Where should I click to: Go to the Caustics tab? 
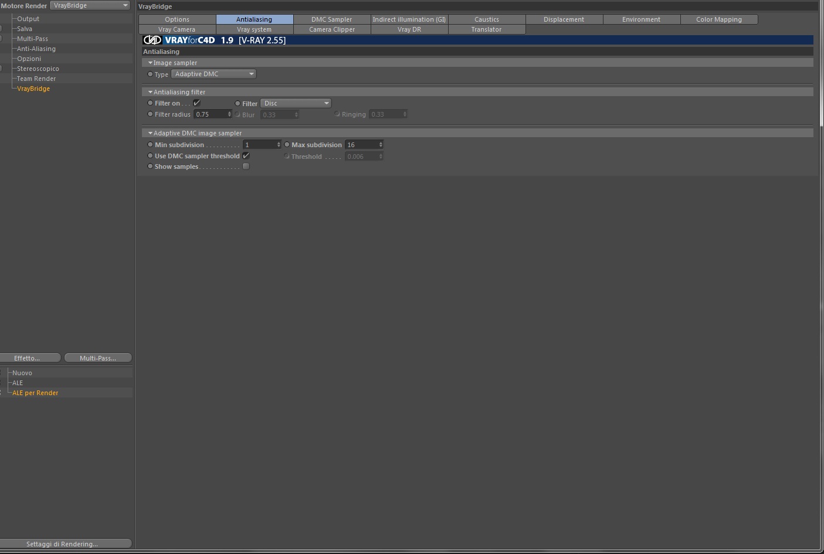(x=487, y=19)
